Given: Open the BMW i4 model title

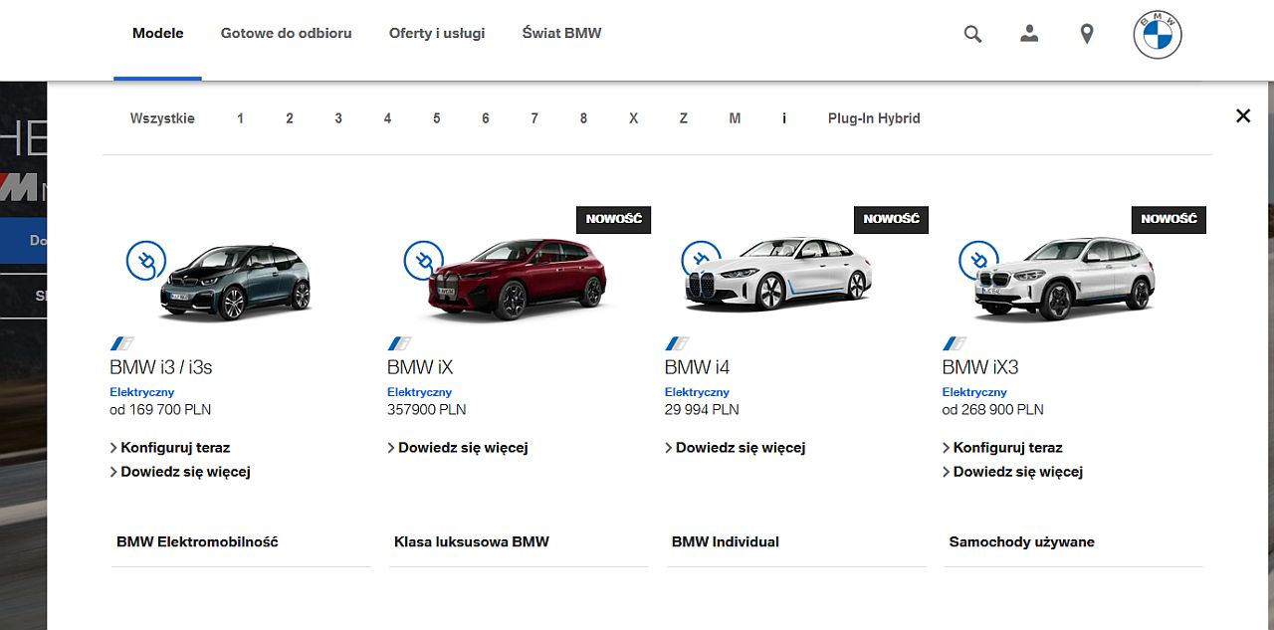Looking at the screenshot, I should tap(698, 367).
